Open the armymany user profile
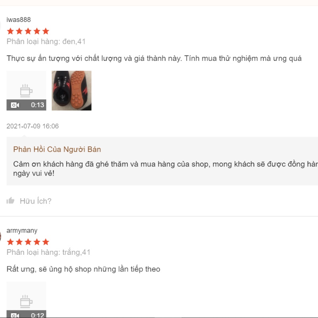The width and height of the screenshot is (318, 318). 22,231
